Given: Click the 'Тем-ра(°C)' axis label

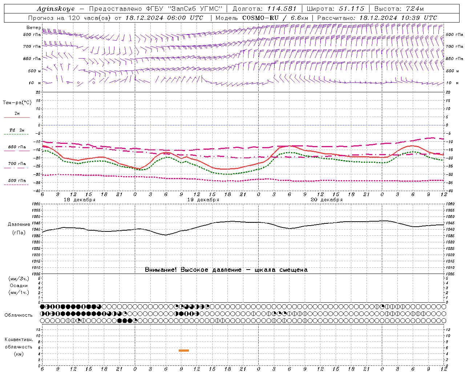Looking at the screenshot, I should pyautogui.click(x=17, y=103).
